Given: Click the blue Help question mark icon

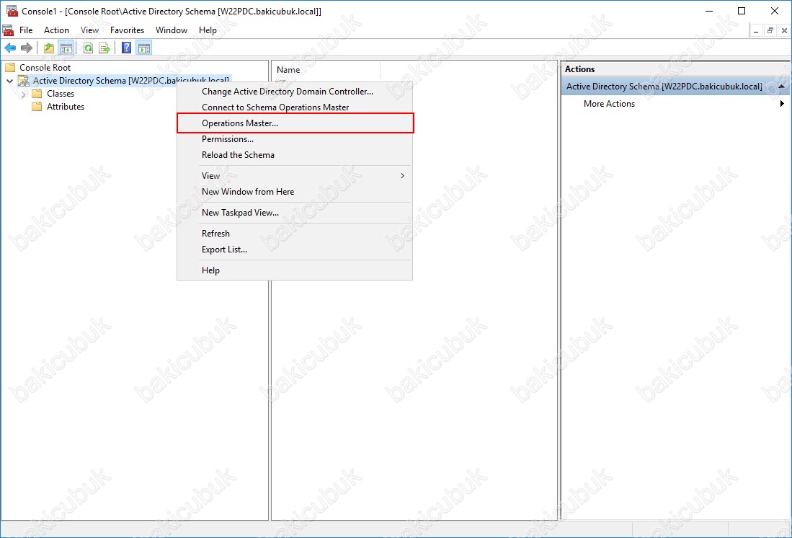Looking at the screenshot, I should pyautogui.click(x=127, y=48).
